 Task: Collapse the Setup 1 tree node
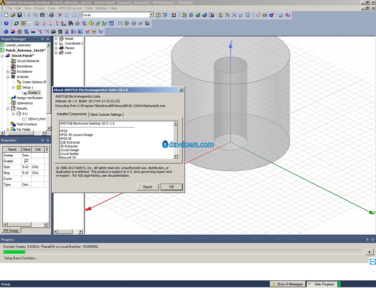tap(13, 87)
